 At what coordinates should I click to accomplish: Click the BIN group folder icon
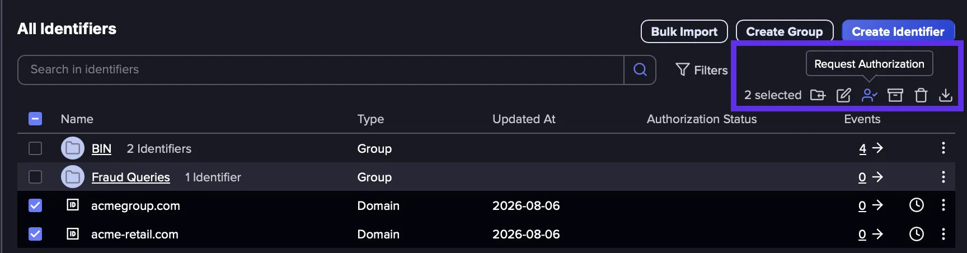(72, 148)
